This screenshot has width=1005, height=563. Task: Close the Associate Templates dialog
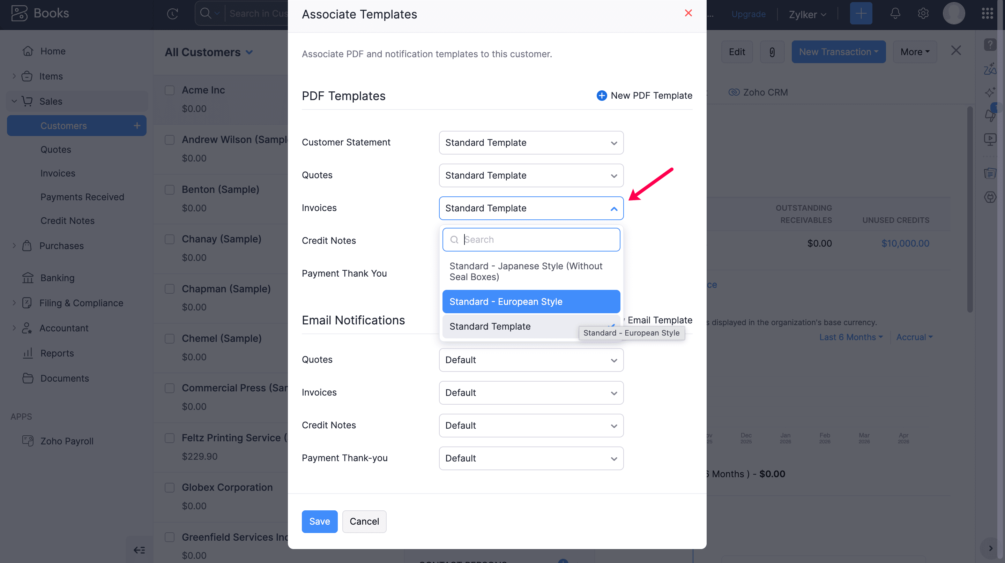[x=688, y=13]
